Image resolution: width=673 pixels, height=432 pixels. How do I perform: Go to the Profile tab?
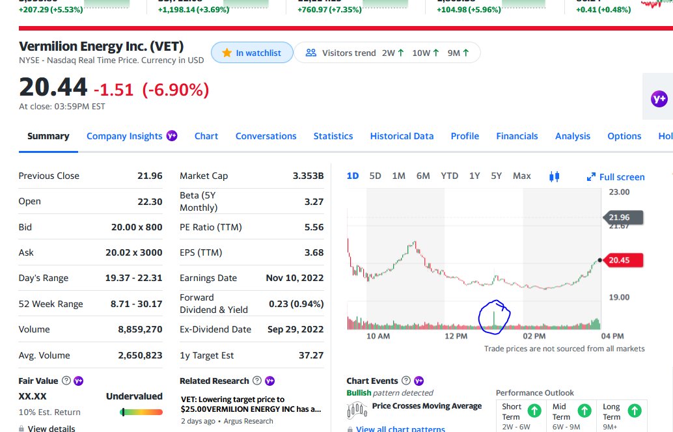click(465, 136)
